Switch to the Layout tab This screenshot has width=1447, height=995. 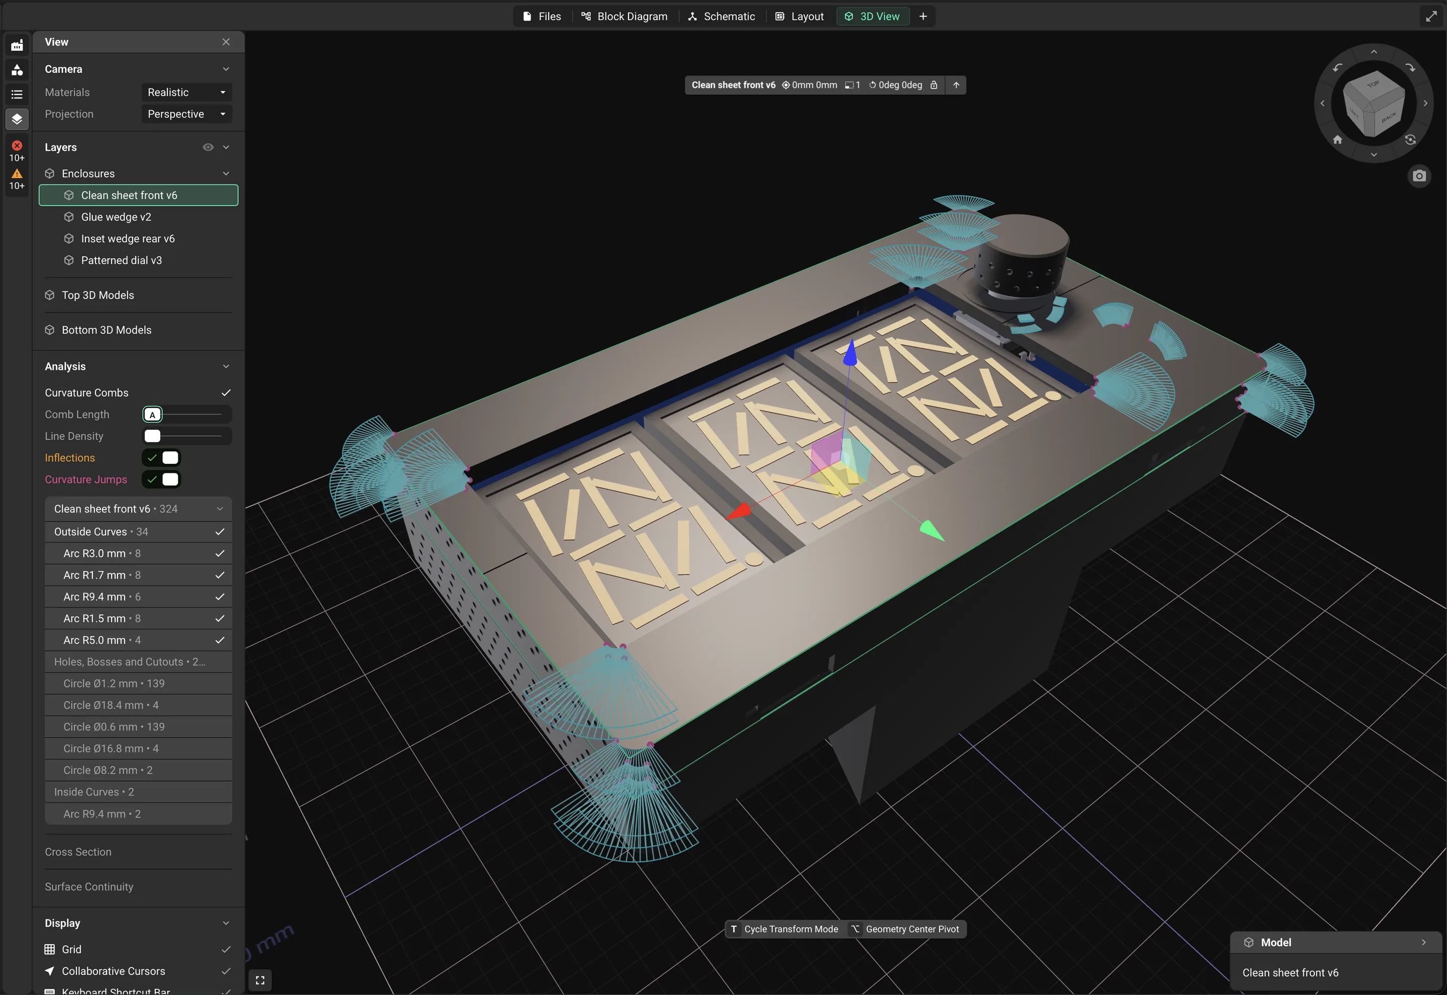799,16
